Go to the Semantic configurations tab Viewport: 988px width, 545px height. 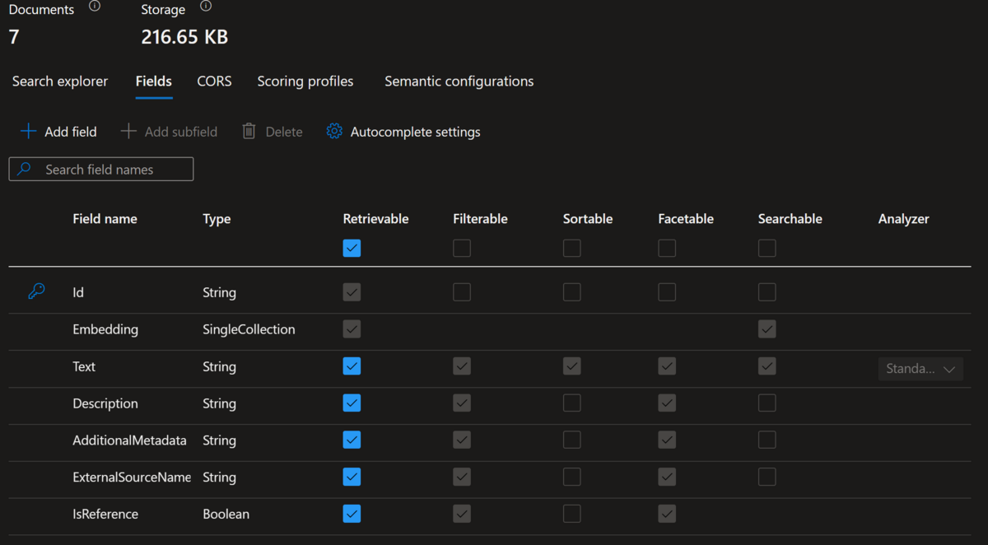click(x=459, y=82)
